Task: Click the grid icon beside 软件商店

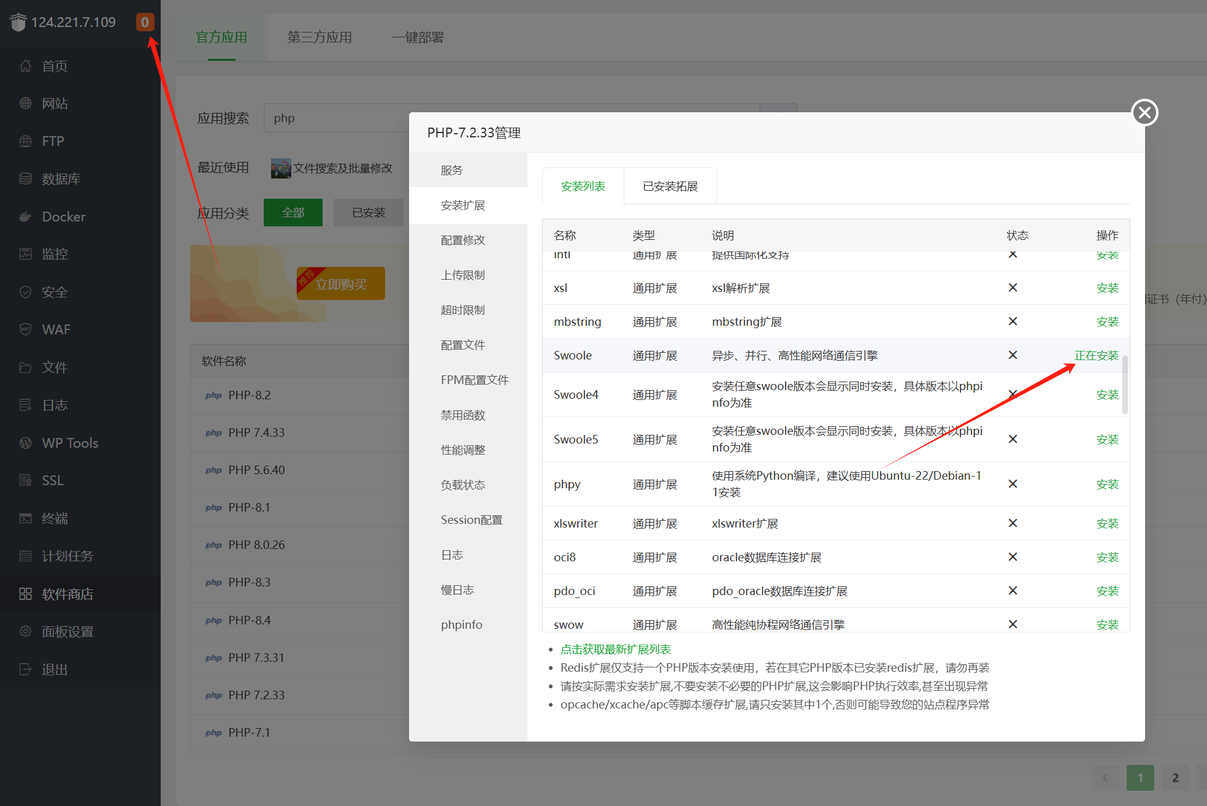Action: pyautogui.click(x=25, y=594)
